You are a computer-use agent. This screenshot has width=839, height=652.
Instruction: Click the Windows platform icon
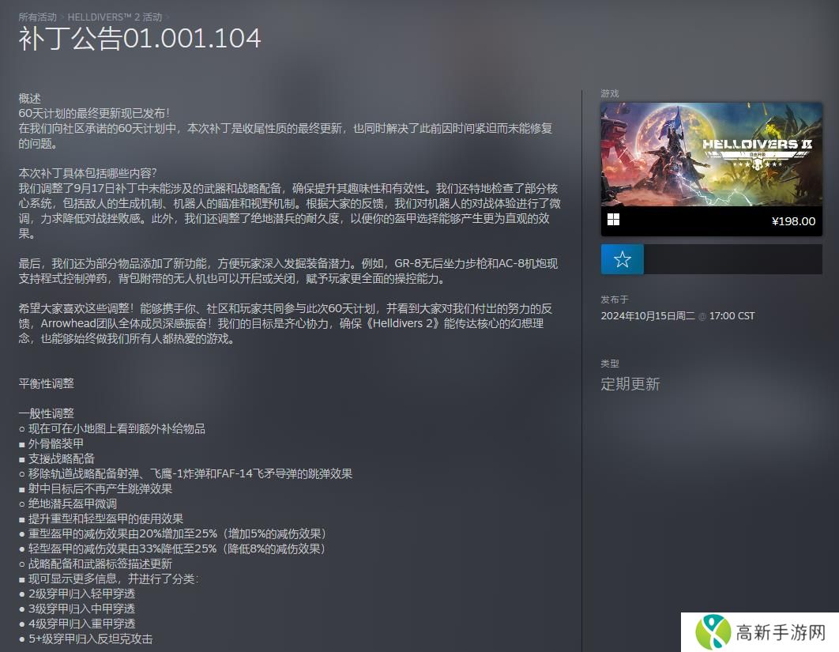pyautogui.click(x=613, y=220)
